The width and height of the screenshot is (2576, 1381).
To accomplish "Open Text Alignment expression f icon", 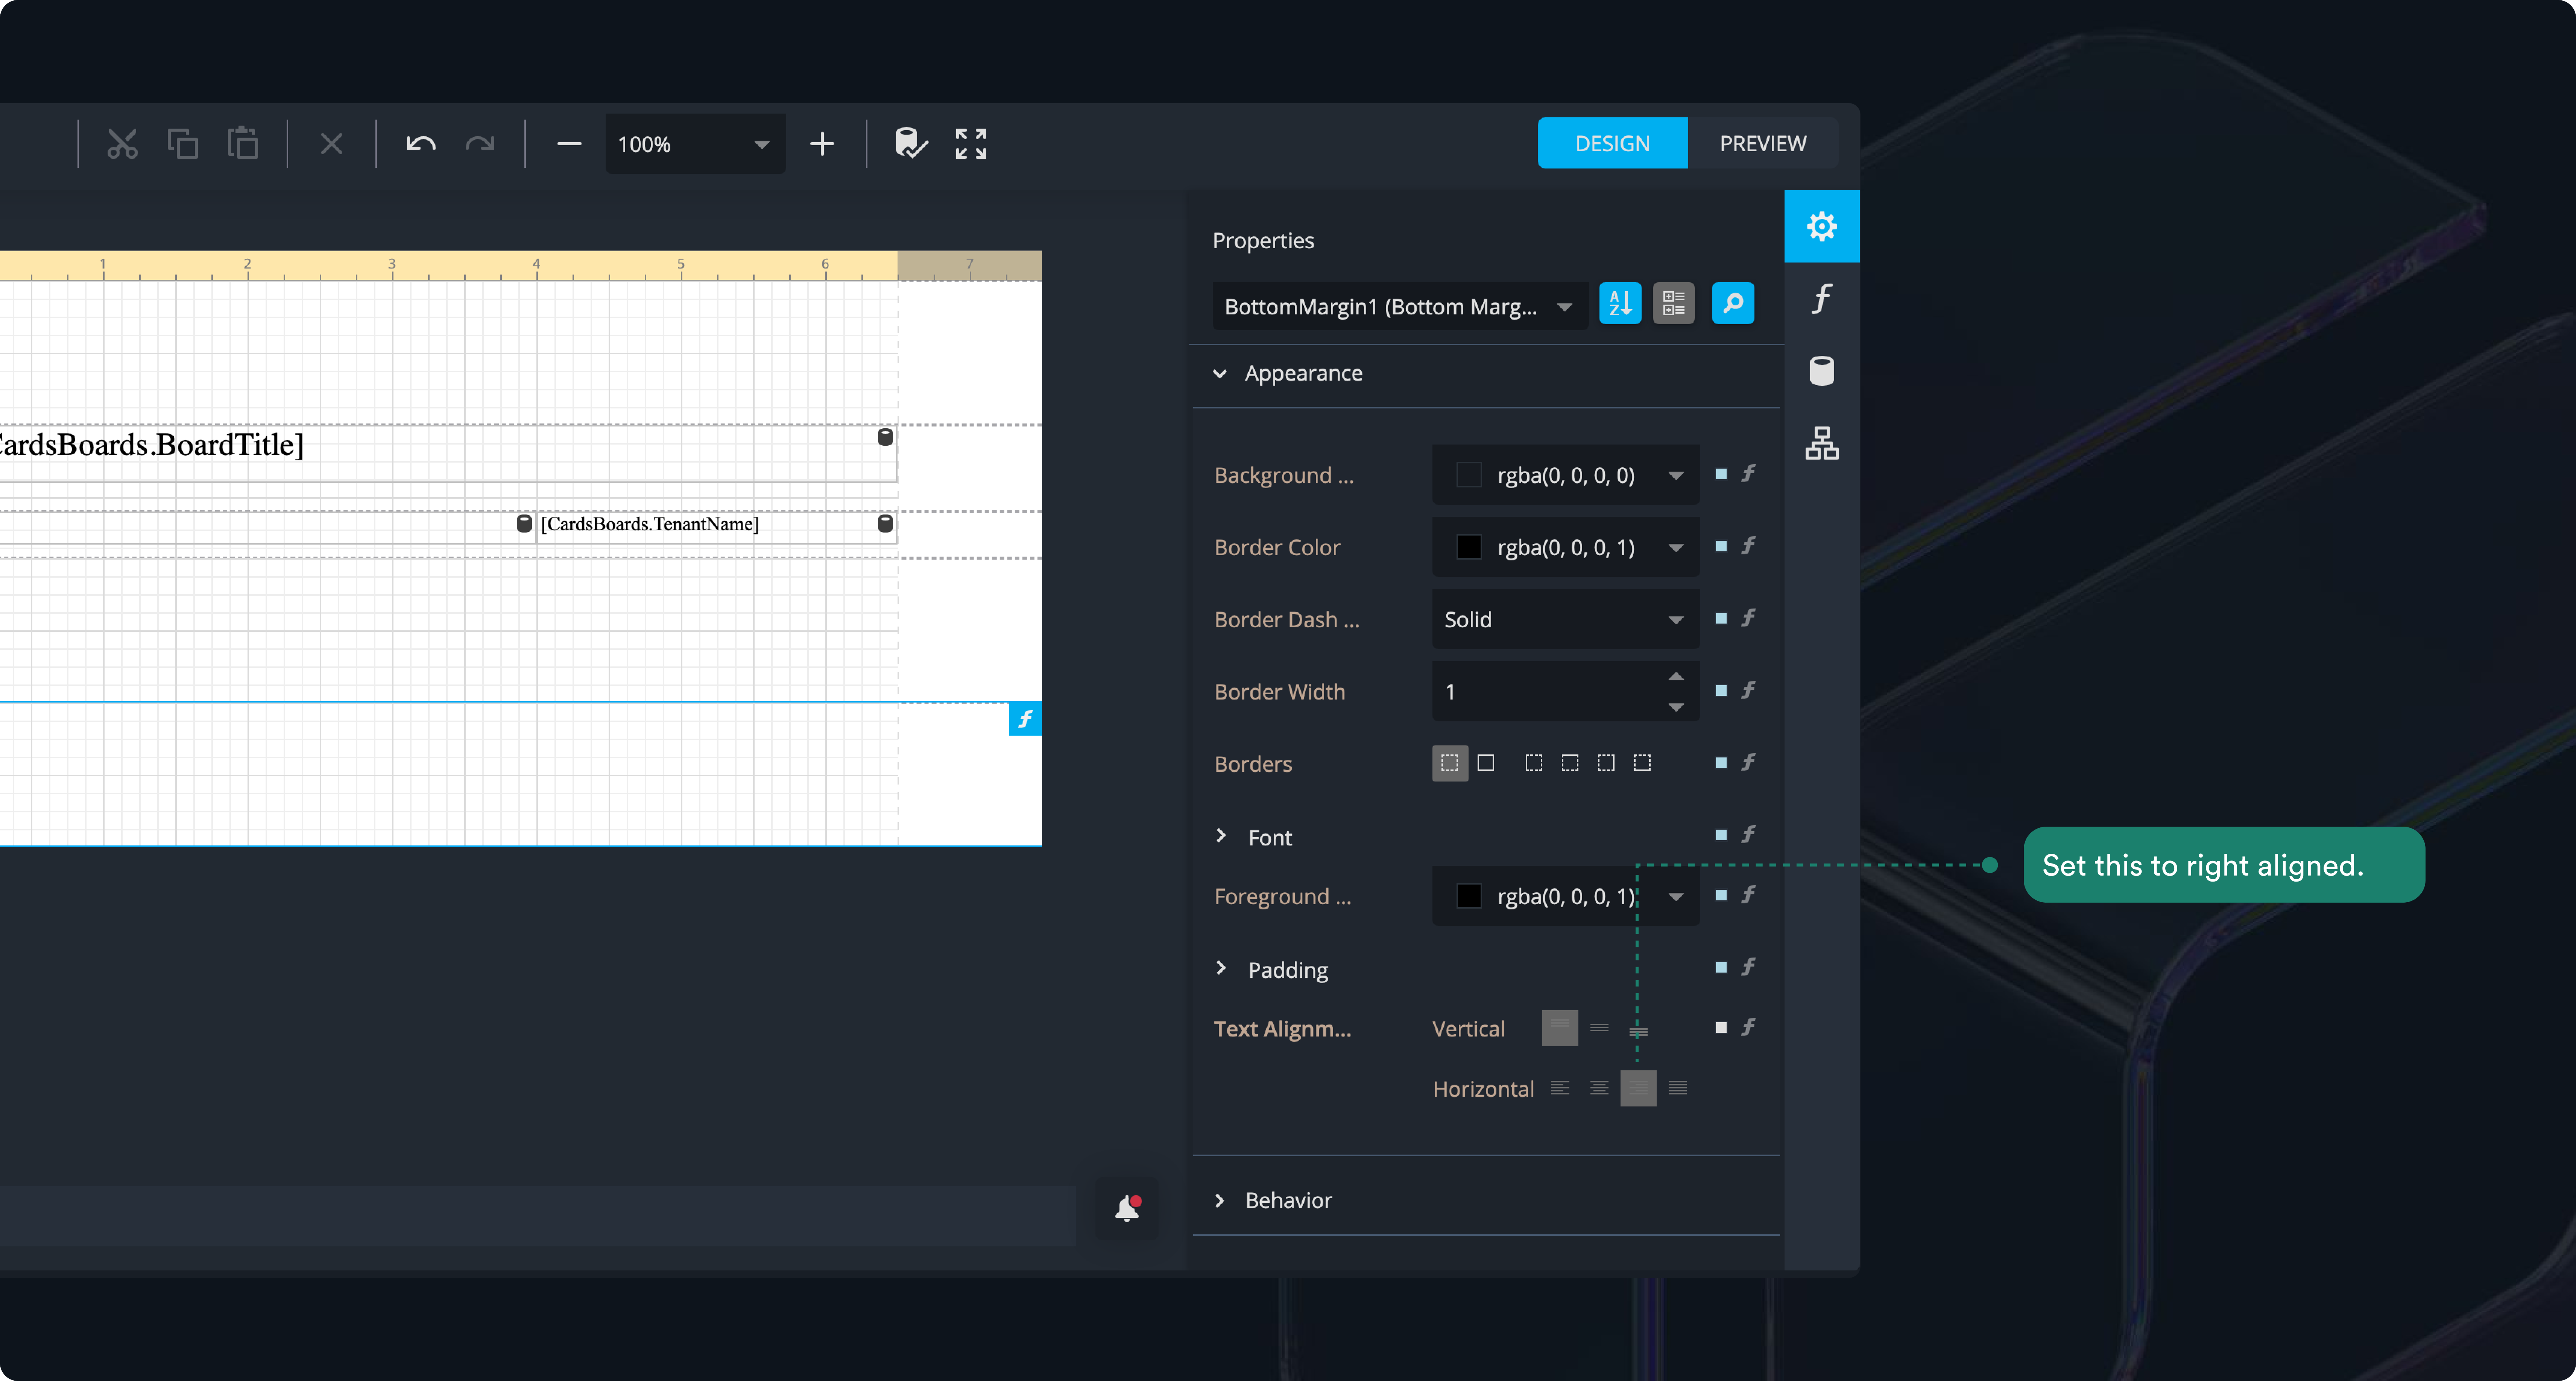I will (1748, 1027).
